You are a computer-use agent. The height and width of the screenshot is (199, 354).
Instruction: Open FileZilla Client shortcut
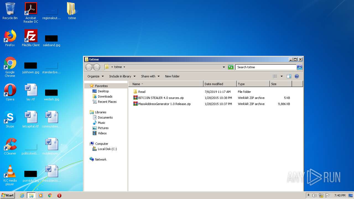31,38
